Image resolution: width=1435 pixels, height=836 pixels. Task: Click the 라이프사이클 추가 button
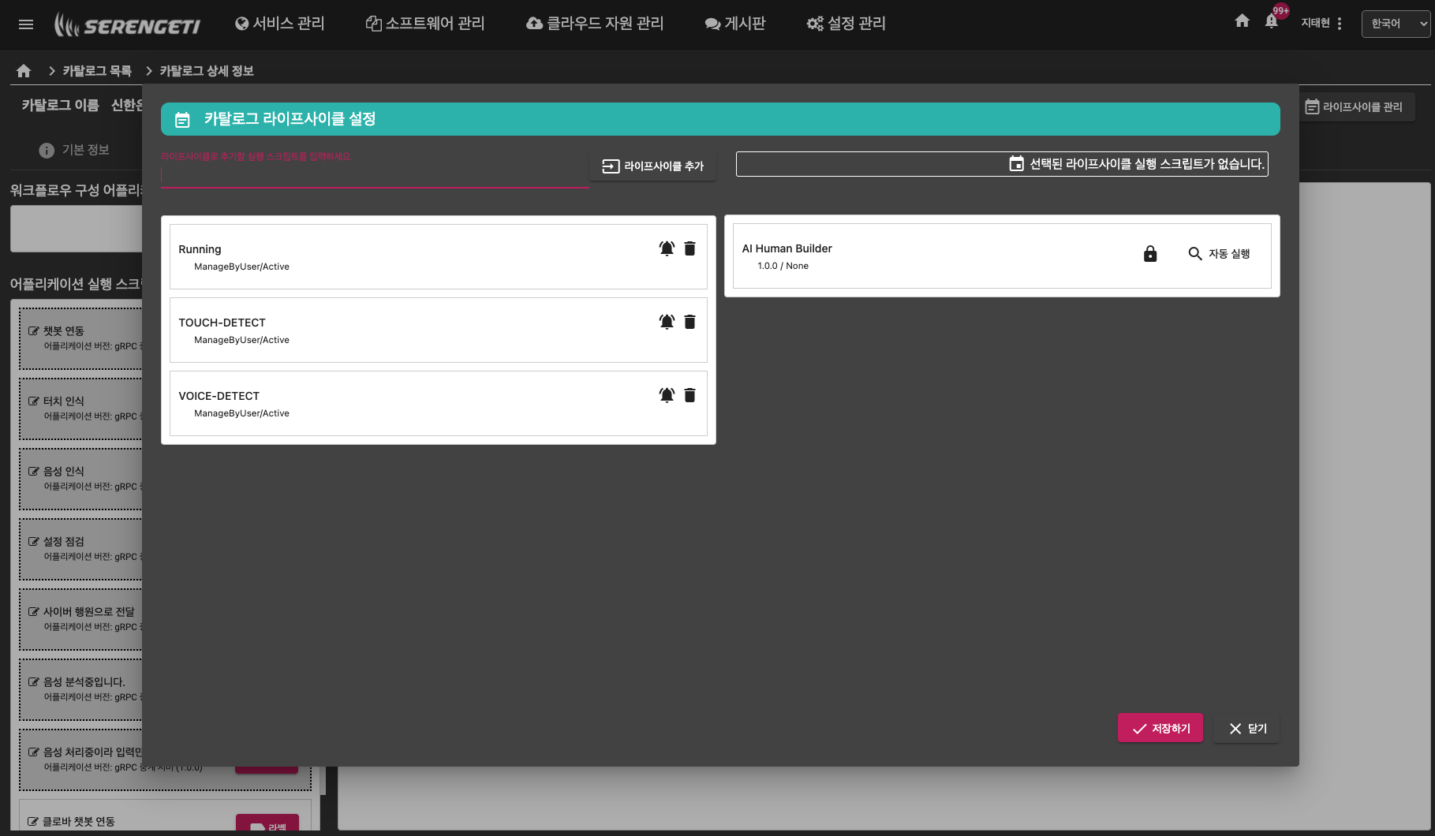tap(652, 166)
